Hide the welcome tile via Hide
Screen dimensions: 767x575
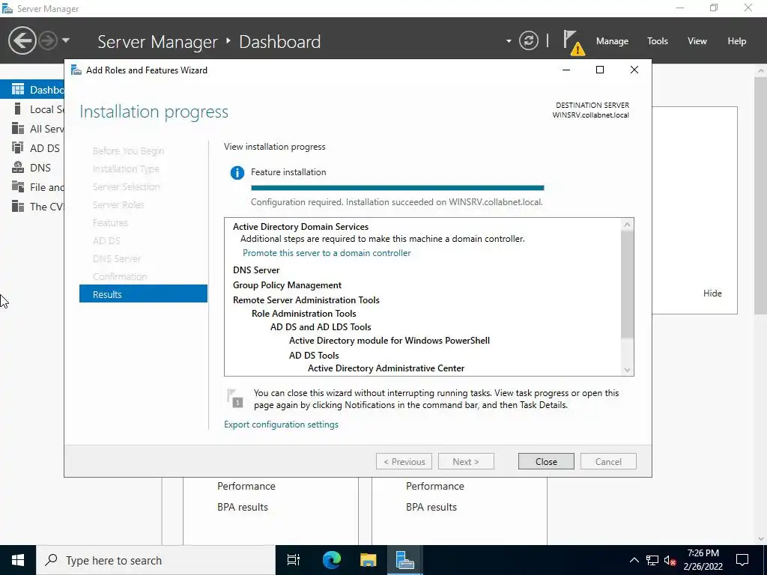click(x=712, y=293)
